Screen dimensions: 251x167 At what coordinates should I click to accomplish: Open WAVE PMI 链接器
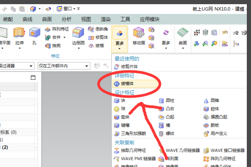click(x=135, y=159)
